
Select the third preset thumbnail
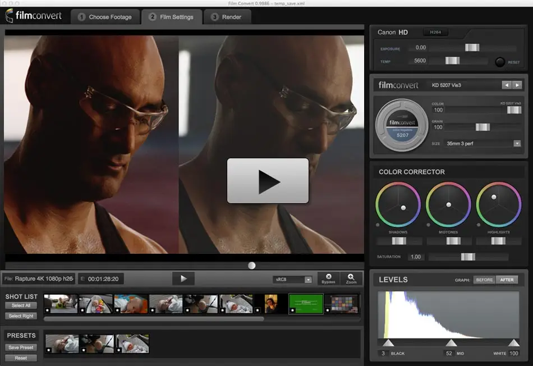tap(132, 344)
